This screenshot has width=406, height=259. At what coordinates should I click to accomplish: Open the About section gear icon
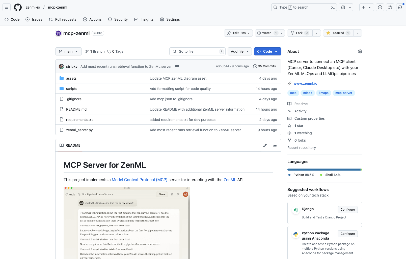tap(360, 51)
